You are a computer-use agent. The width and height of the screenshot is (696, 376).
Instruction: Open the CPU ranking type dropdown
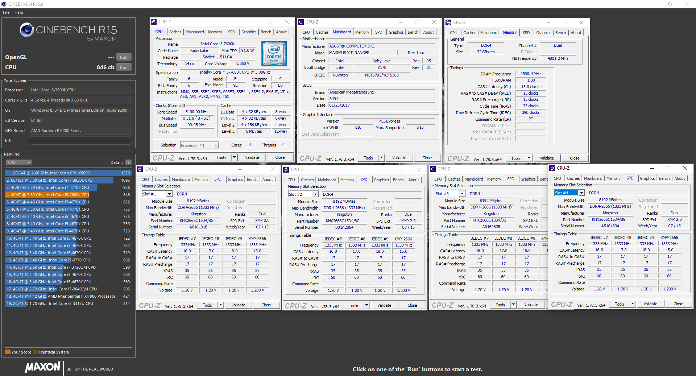point(18,162)
